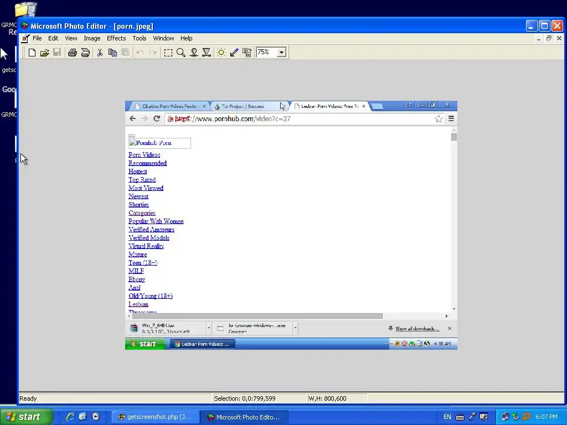Restore down the porn.jpeg document window
The width and height of the screenshot is (567, 425).
(549, 38)
